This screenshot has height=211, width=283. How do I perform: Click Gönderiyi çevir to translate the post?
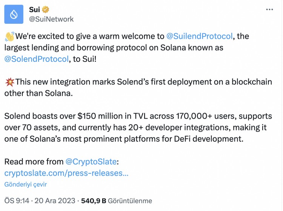tap(25, 184)
